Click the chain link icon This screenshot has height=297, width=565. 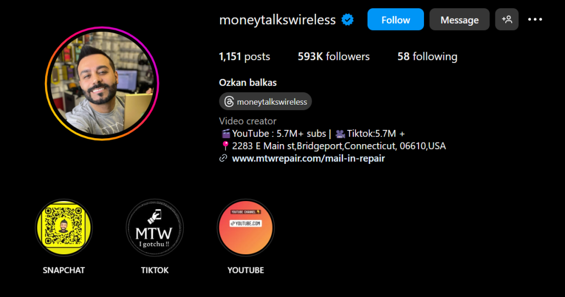point(223,158)
